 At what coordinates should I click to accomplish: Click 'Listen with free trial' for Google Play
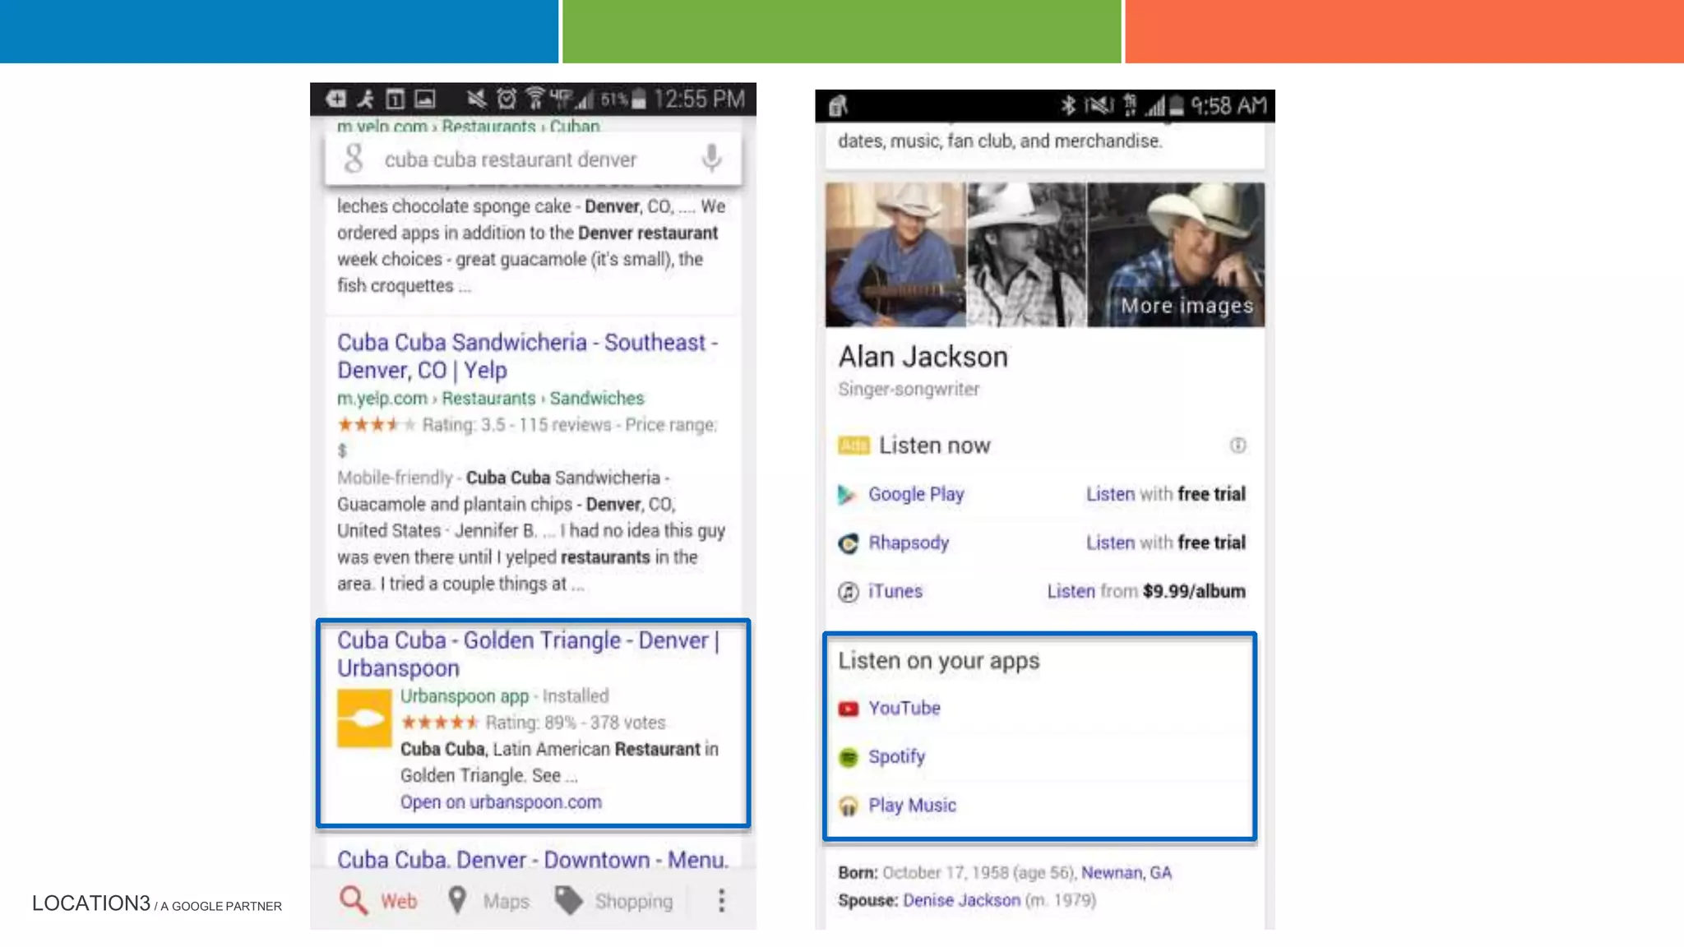(1165, 494)
